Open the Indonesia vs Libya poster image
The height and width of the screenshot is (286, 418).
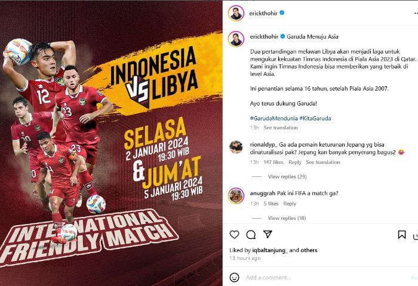pos(111,143)
